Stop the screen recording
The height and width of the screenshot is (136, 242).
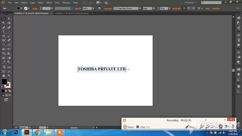(143, 127)
